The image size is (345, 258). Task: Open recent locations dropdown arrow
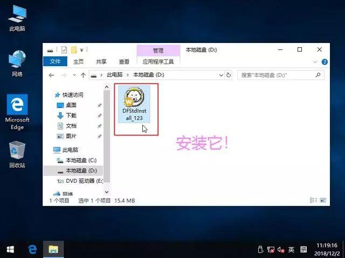[74, 75]
